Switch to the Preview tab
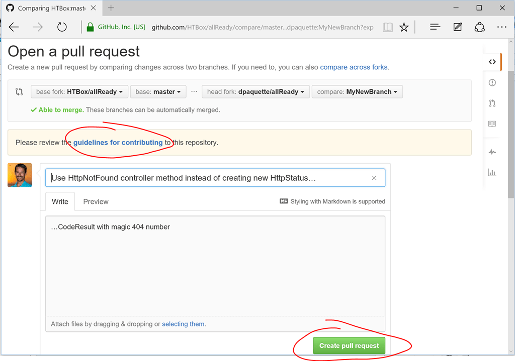Screen dimensions: 515x361 (96, 201)
